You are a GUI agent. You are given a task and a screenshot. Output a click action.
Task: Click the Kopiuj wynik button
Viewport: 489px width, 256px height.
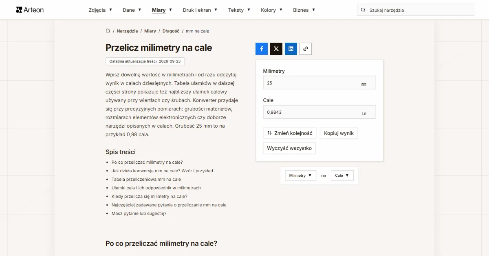coord(339,133)
